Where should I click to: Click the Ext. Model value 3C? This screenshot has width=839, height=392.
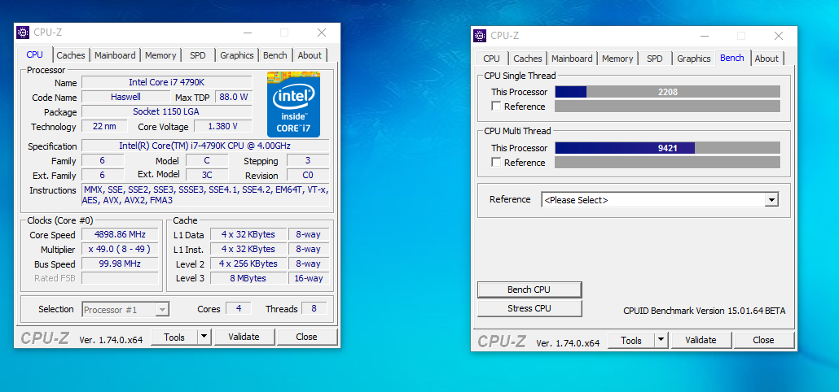207,175
